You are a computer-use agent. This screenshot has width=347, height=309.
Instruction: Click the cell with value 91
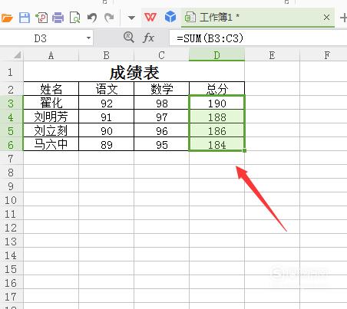[106, 117]
